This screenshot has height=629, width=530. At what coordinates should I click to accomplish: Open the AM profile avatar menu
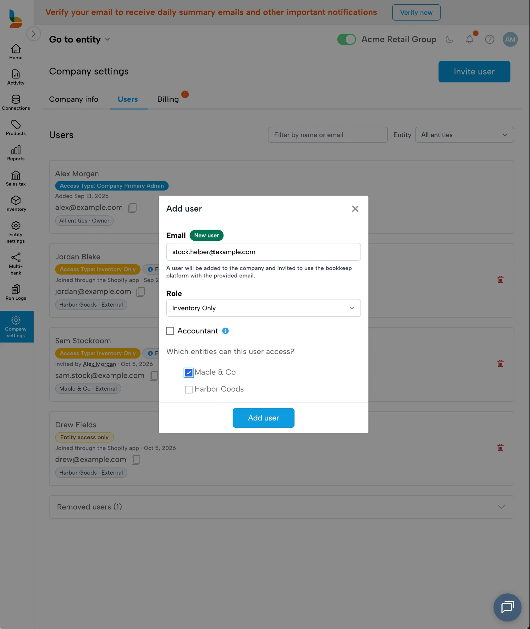(x=510, y=39)
